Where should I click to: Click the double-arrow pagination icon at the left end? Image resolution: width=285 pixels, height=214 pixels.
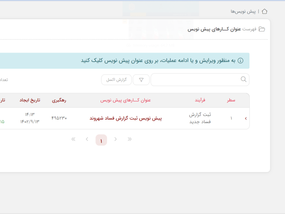click(73, 140)
